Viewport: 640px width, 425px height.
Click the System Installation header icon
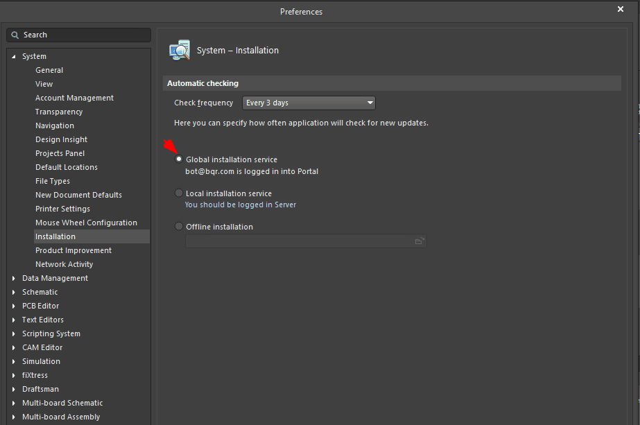pos(180,50)
